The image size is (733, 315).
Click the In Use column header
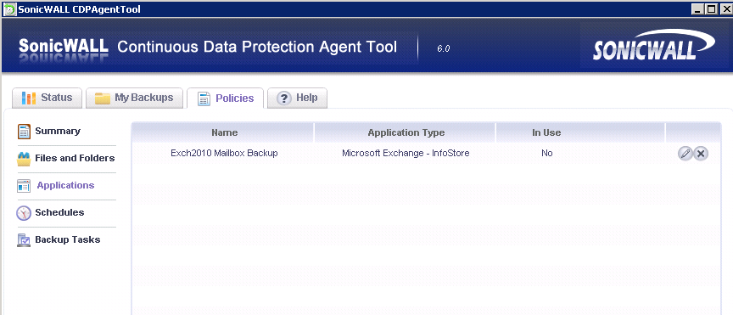(x=546, y=133)
